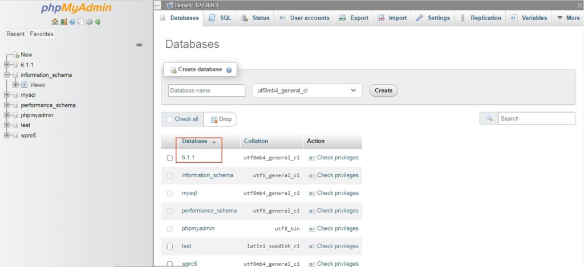Expand the performance_schema database in the tree
This screenshot has height=267, width=584.
click(7, 105)
